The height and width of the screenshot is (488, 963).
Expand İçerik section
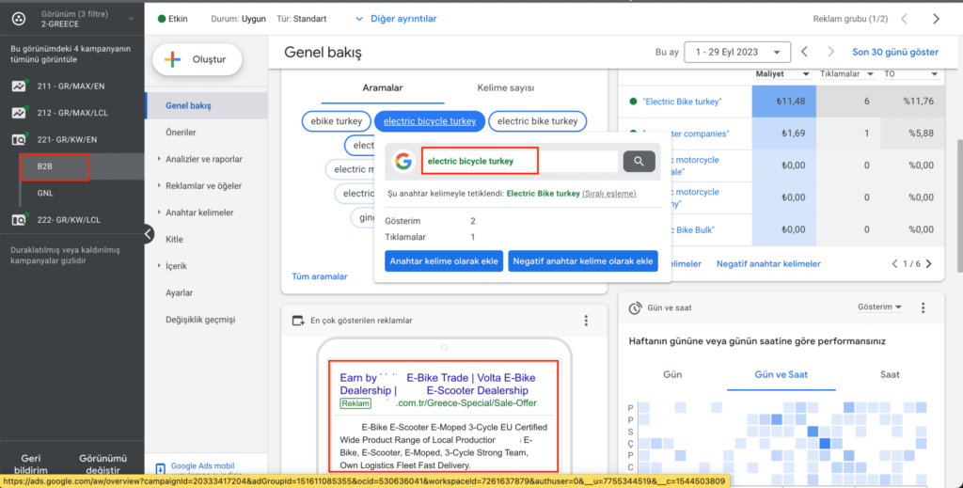pyautogui.click(x=176, y=266)
